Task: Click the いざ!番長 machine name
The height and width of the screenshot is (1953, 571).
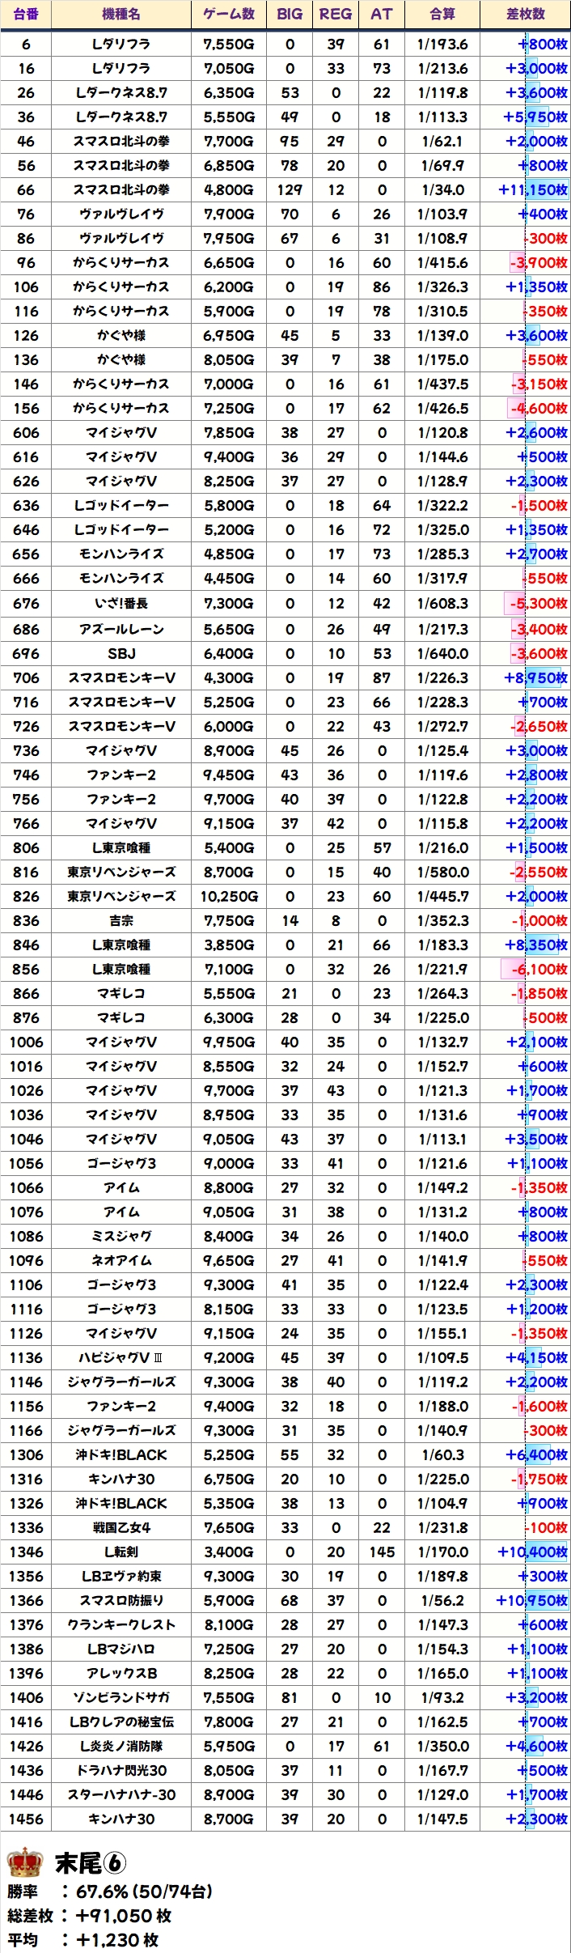Action: tap(121, 603)
